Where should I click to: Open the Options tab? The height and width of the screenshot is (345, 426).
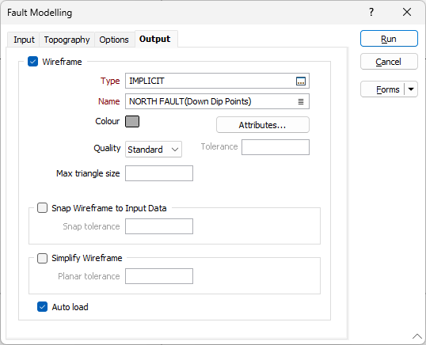114,40
